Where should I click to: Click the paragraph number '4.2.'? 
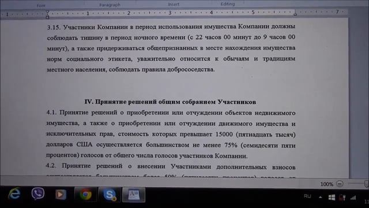tap(51, 166)
